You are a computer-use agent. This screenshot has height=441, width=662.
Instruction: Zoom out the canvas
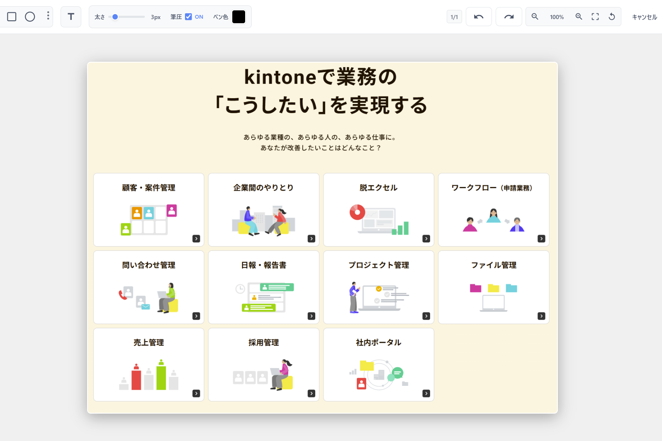535,17
